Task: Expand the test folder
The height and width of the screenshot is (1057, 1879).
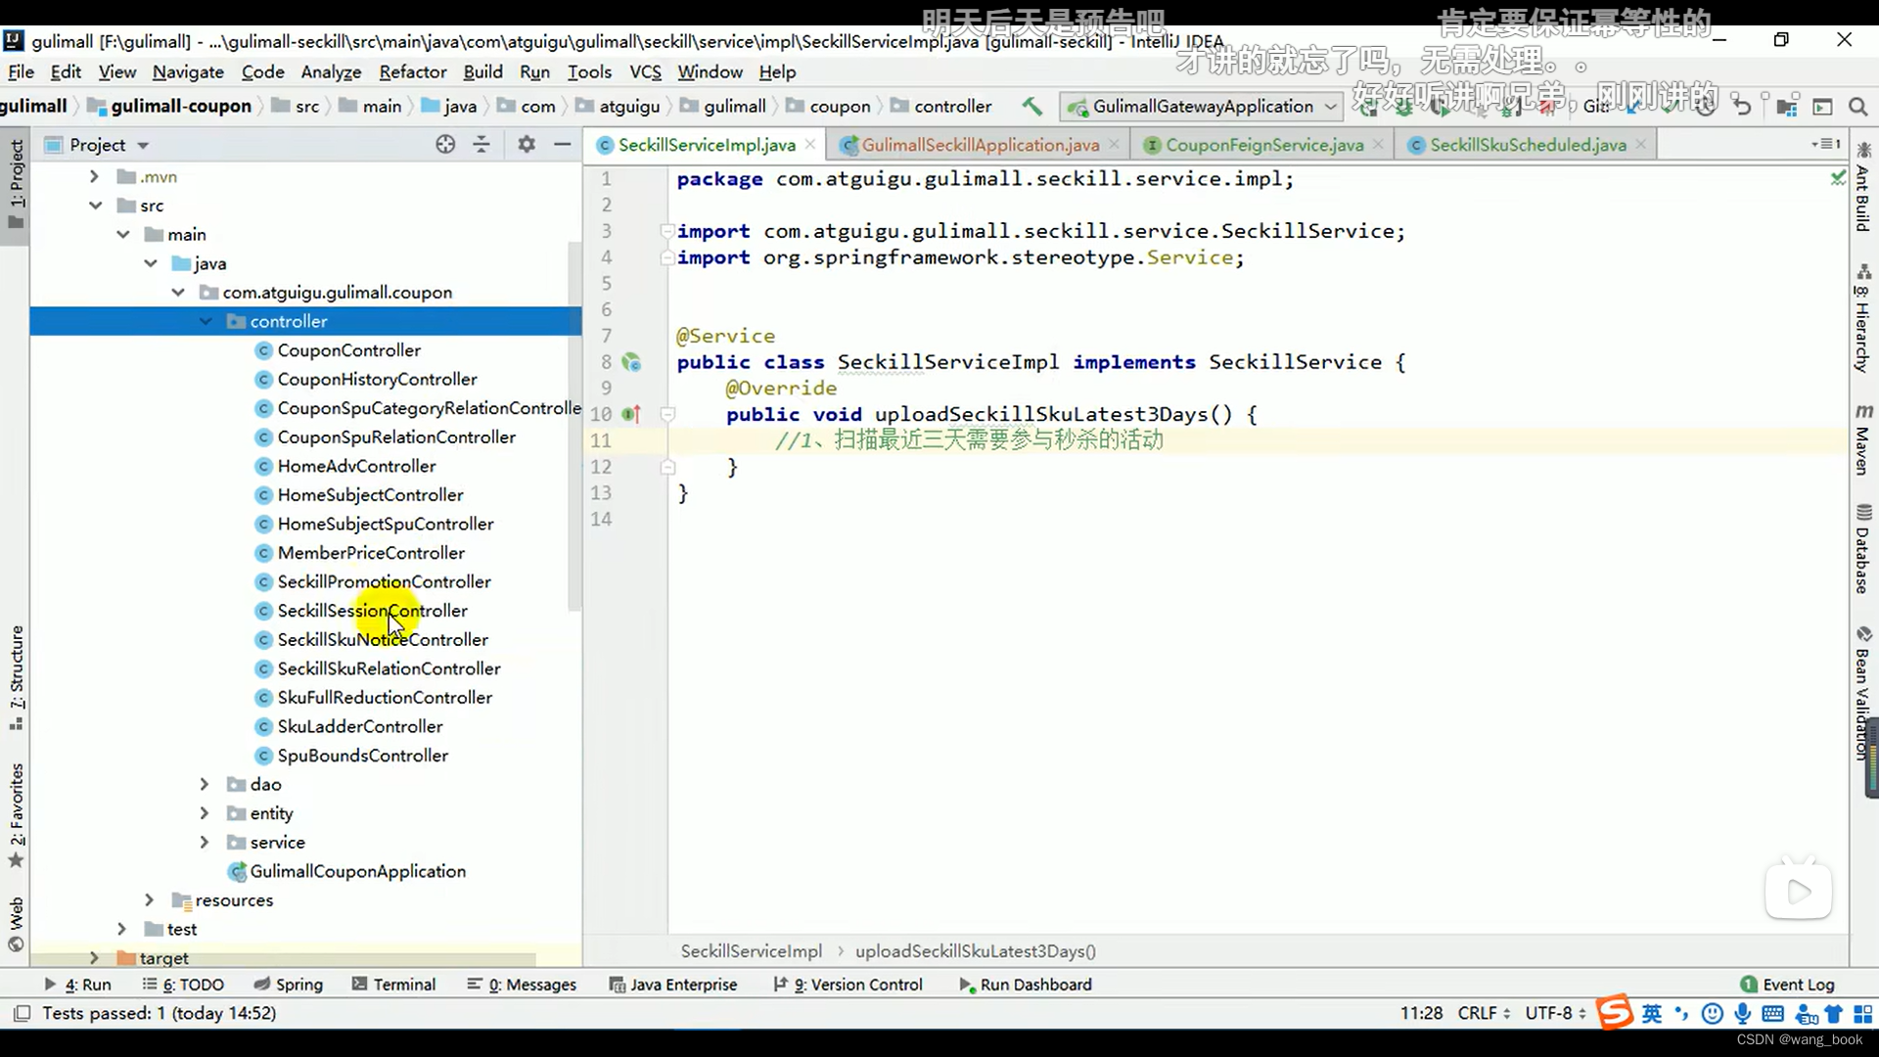Action: coord(121,930)
